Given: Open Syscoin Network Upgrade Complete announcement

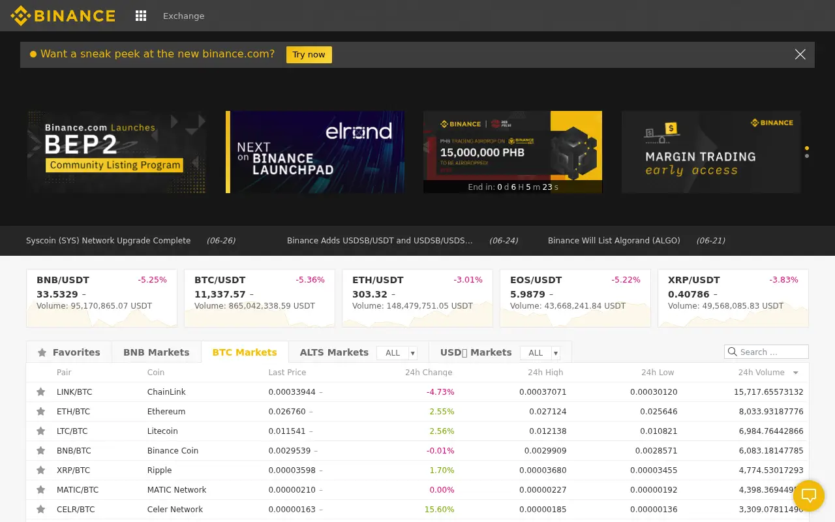Looking at the screenshot, I should pyautogui.click(x=108, y=241).
